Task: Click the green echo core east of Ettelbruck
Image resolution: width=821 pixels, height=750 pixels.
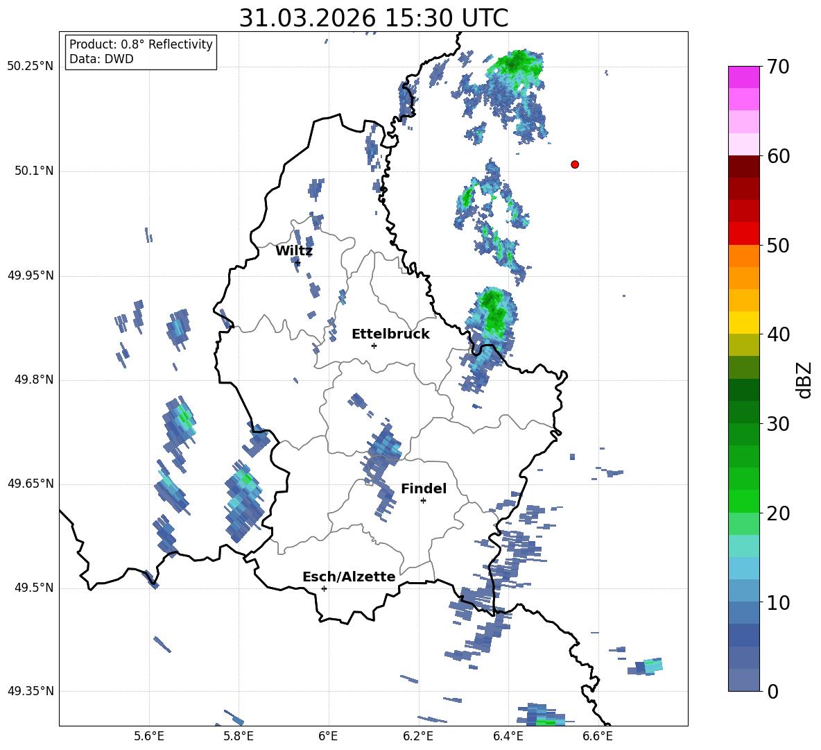Action: pos(493,313)
